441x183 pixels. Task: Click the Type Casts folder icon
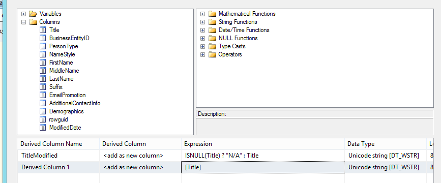pyautogui.click(x=212, y=46)
